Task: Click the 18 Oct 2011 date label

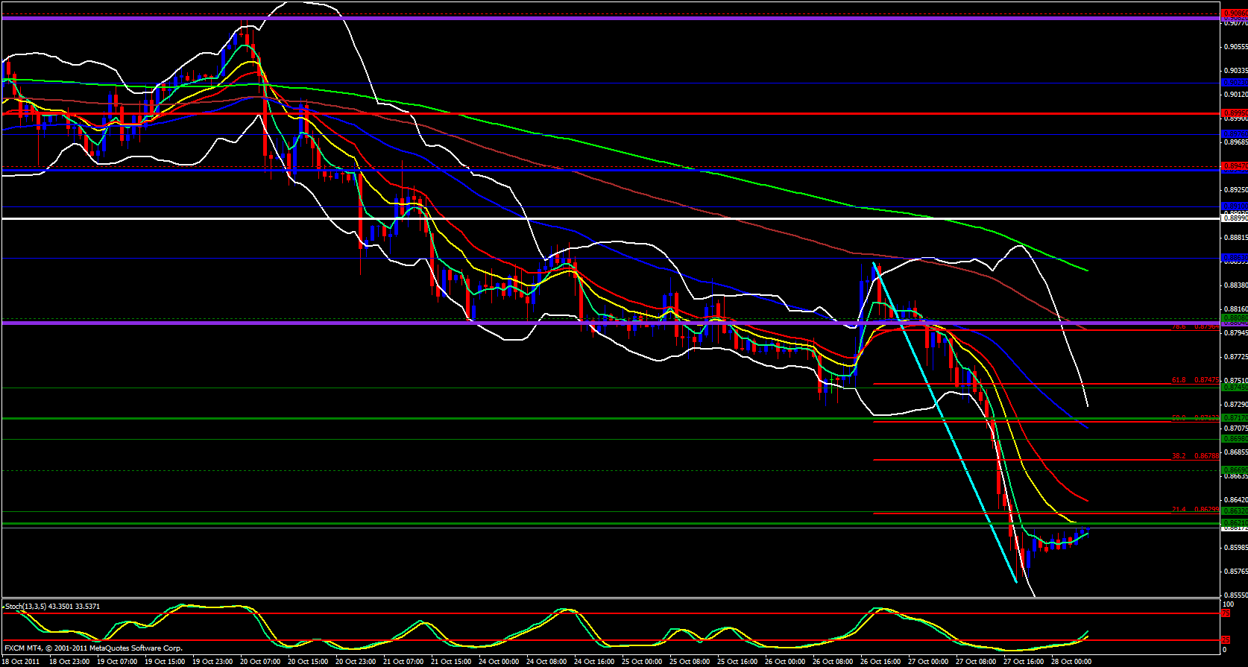Action: [21, 661]
